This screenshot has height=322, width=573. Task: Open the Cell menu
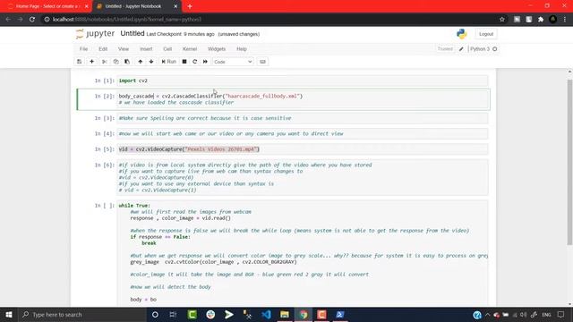coord(167,49)
